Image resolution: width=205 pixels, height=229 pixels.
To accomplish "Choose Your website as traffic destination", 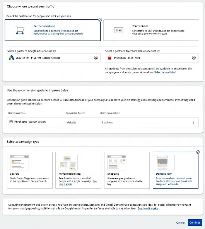I will coord(151,30).
